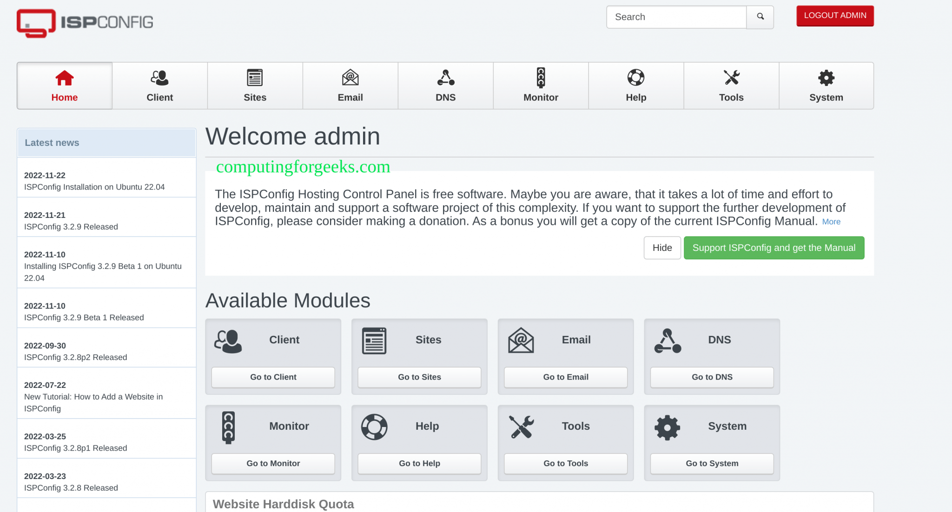The width and height of the screenshot is (952, 512).
Task: Click the Client people icon in Available Modules
Action: 228,340
